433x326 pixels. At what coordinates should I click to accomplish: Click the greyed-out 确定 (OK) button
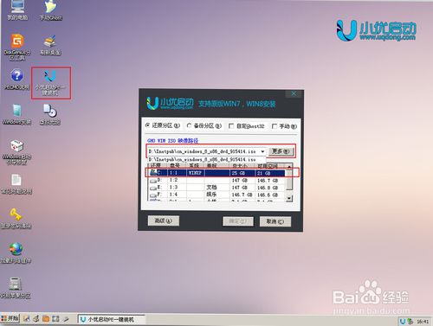pos(238,221)
